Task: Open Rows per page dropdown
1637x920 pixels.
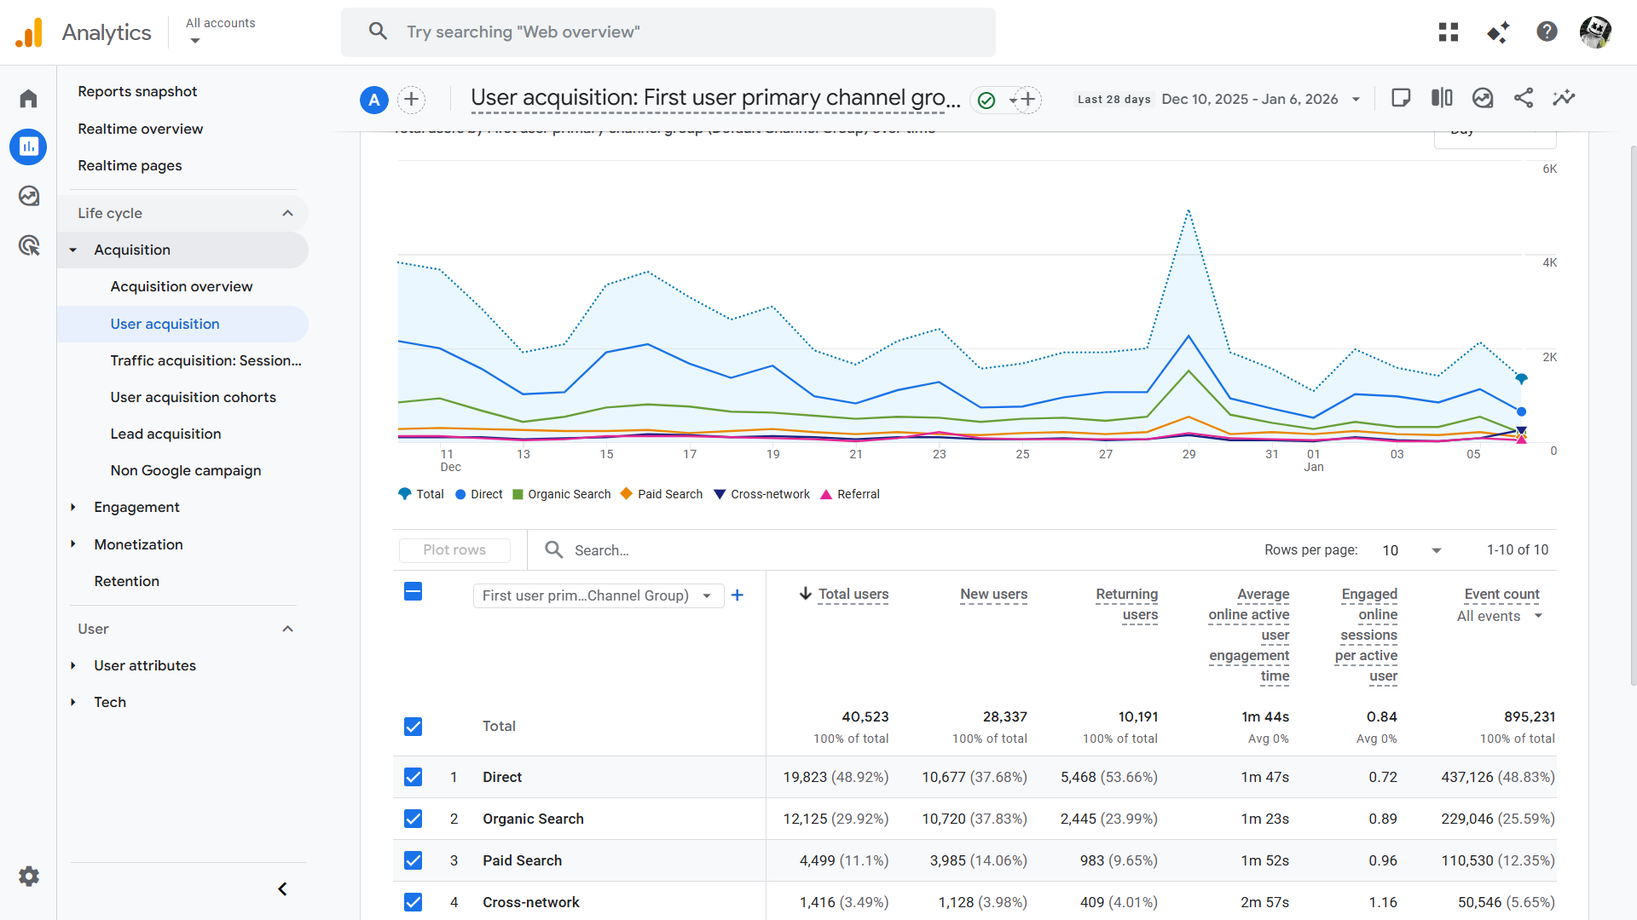Action: click(1411, 550)
